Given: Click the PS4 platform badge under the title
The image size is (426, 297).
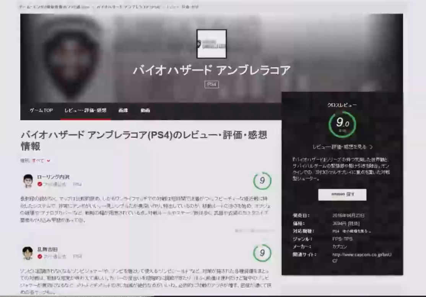Looking at the screenshot, I should coord(211,84).
